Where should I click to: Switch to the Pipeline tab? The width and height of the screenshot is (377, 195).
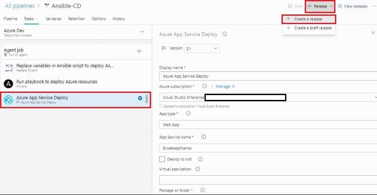point(11,19)
